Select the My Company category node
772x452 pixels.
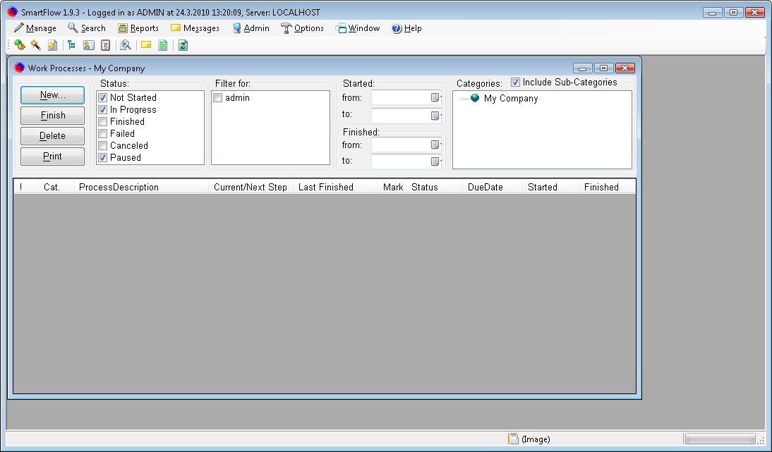510,98
